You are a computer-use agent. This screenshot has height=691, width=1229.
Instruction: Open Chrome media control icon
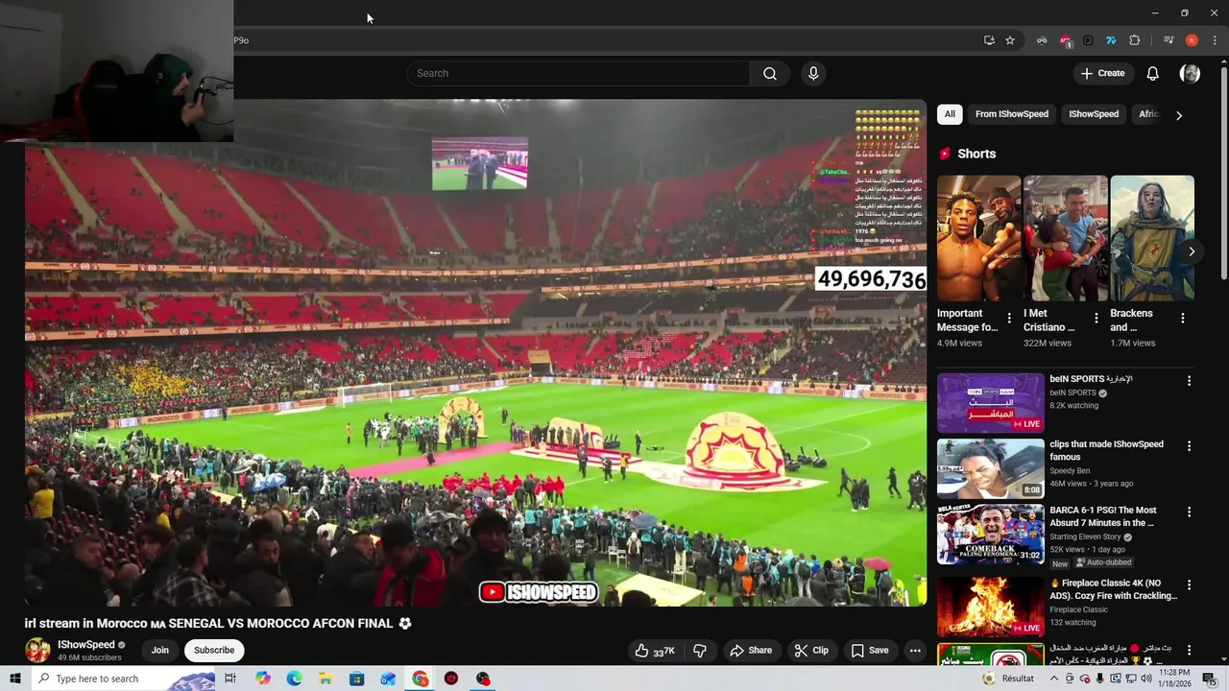pos(1169,40)
